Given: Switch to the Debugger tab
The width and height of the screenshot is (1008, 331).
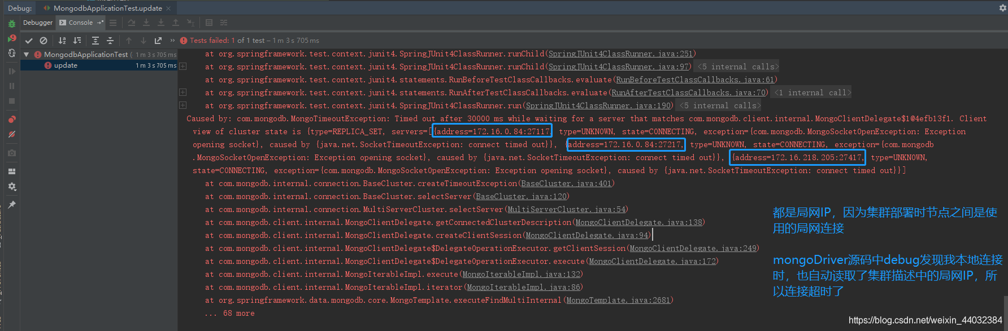Looking at the screenshot, I should click(x=38, y=23).
